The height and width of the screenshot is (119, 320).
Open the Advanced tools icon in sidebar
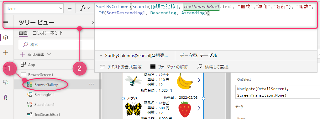coord(6,97)
